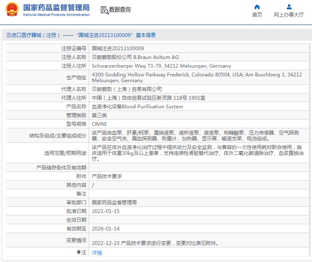The height and width of the screenshot is (262, 312).
Task: Click the lightbulb icon beside 注
Action: point(79,252)
